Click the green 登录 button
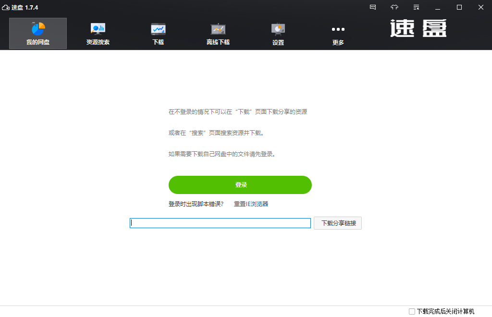 tap(240, 185)
